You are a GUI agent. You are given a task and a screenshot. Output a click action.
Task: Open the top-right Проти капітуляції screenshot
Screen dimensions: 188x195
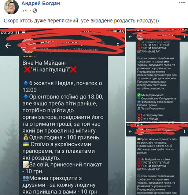157,75
